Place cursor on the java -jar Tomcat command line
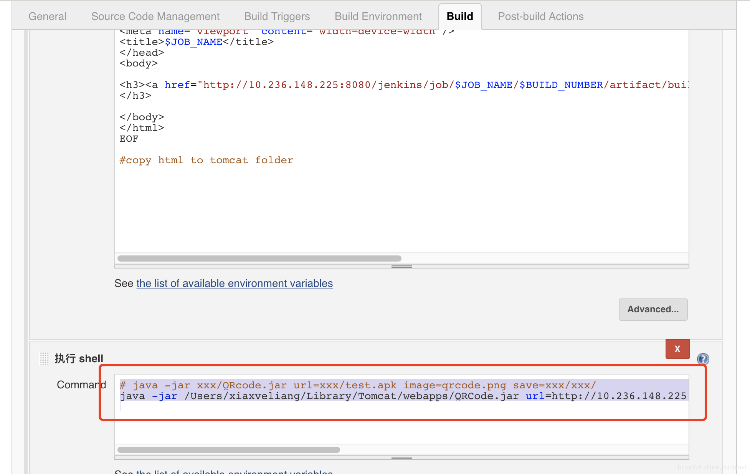Screen dimensions: 750x474 click(345, 396)
